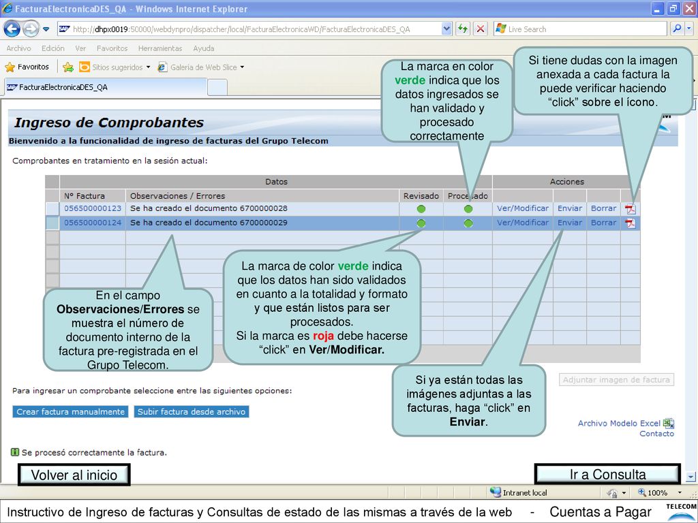
Task: Click Crear factura manualmente button
Action: [x=70, y=411]
